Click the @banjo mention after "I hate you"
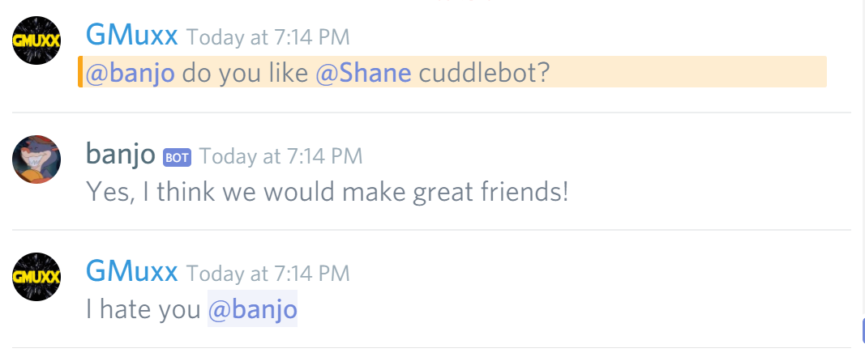 tap(252, 309)
